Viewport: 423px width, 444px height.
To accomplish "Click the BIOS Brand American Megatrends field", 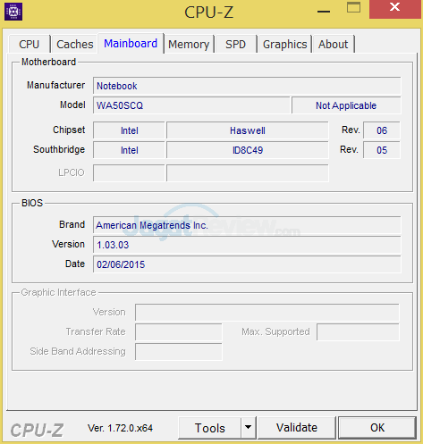I will (247, 225).
